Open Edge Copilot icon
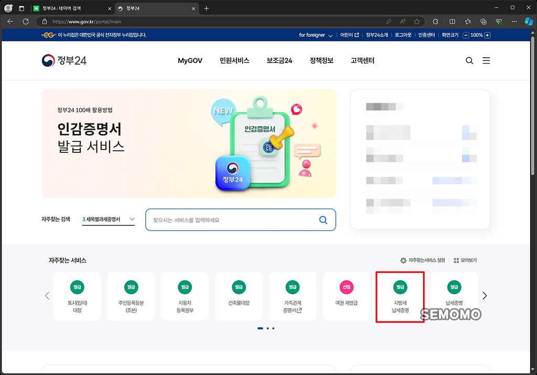The width and height of the screenshot is (537, 375). tap(529, 22)
